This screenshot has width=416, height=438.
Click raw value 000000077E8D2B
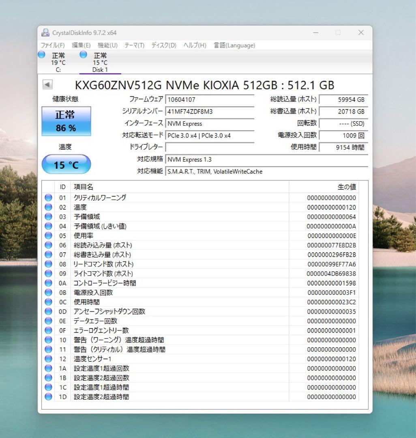tap(331, 245)
